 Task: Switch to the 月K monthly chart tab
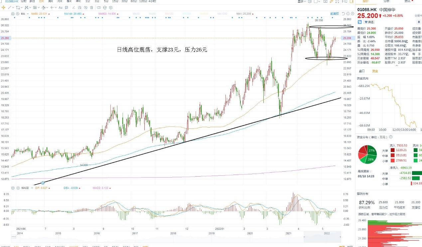coord(60,1)
